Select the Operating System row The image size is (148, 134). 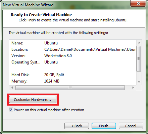73,62
